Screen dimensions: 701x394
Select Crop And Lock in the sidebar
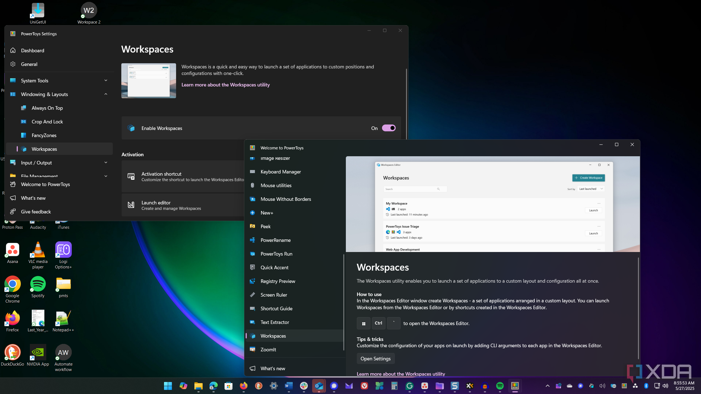59,121
